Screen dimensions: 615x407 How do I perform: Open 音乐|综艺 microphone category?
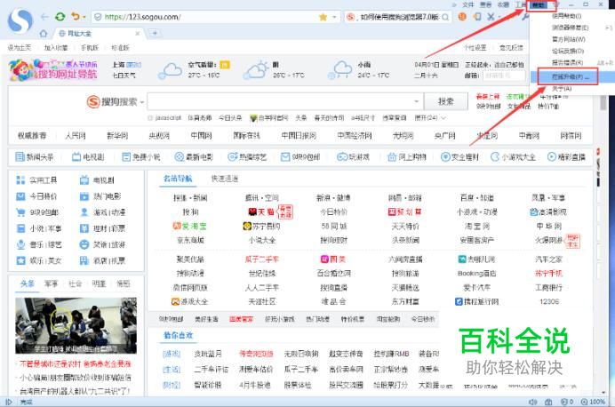coord(39,244)
